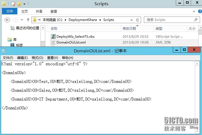This screenshot has height=135, width=202.
Task: Select 本地磁盘 (C:) in address path
Action: 52,20
